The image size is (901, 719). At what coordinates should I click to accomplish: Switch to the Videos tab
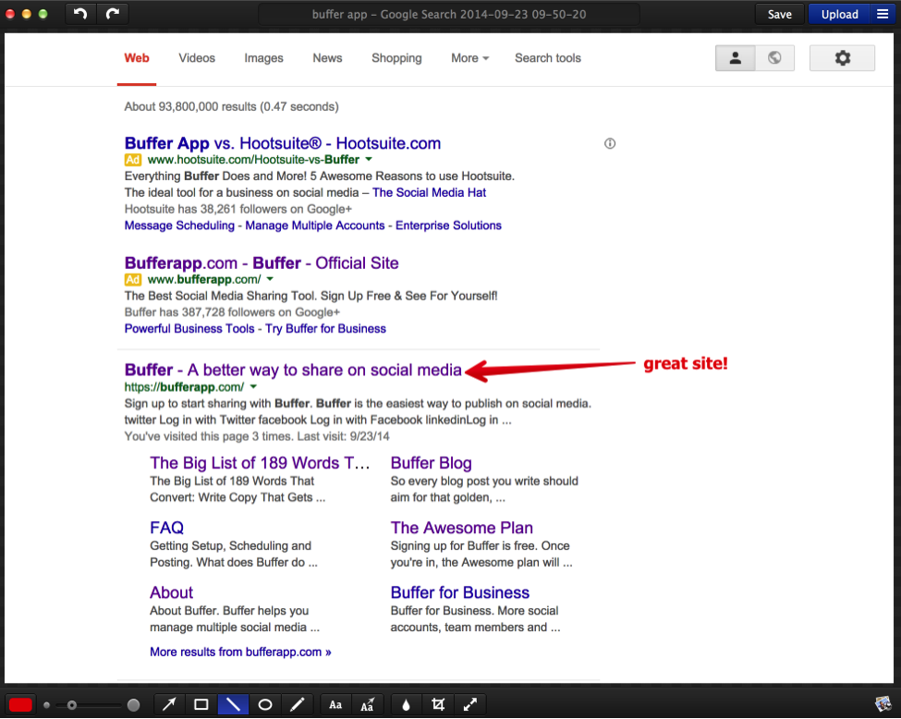tap(197, 58)
